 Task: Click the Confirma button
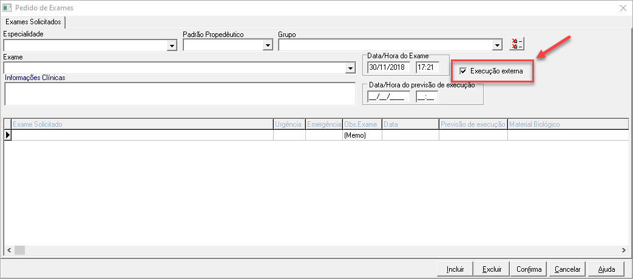coord(529,269)
